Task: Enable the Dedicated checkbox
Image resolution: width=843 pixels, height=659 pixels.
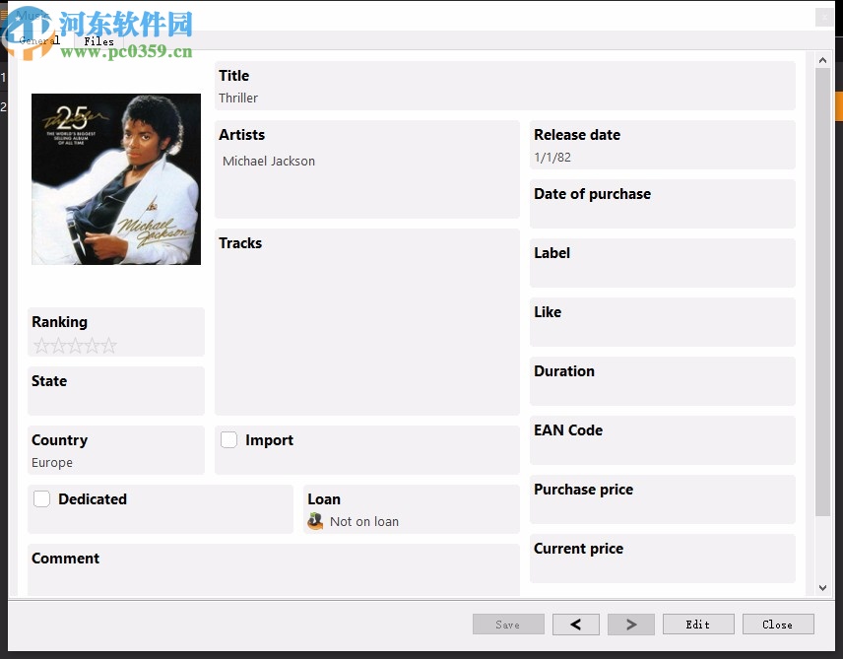Action: (41, 499)
